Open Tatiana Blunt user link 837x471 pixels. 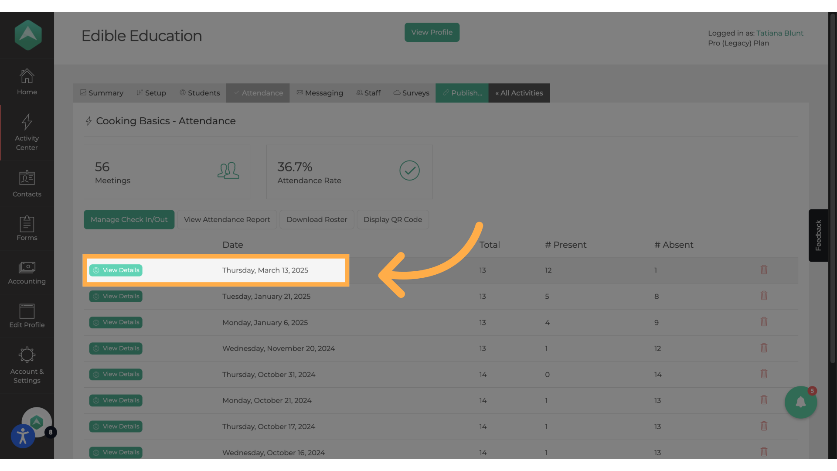779,33
